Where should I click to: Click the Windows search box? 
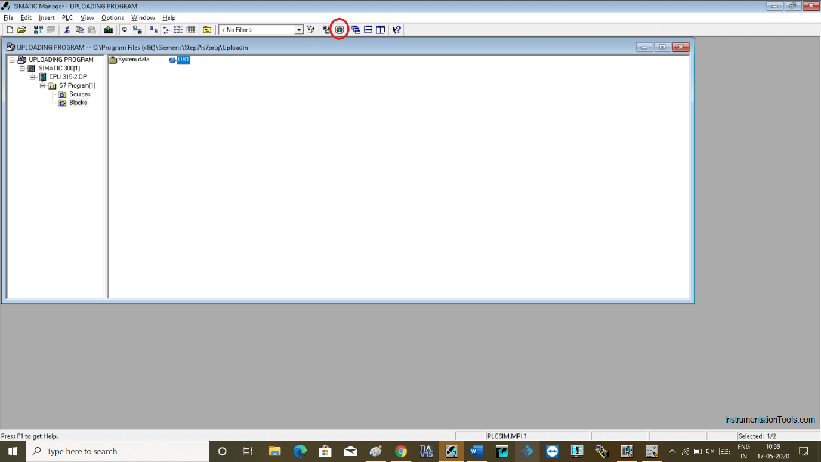pyautogui.click(x=117, y=451)
